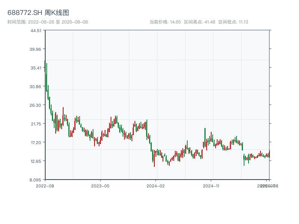Click the 2024-02 x-axis date label
Image resolution: width=299 pixels, height=224 pixels.
click(155, 186)
